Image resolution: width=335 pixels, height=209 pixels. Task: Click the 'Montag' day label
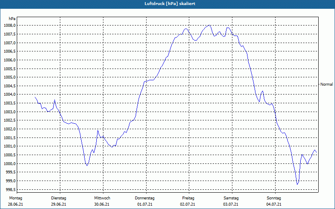[15, 198]
